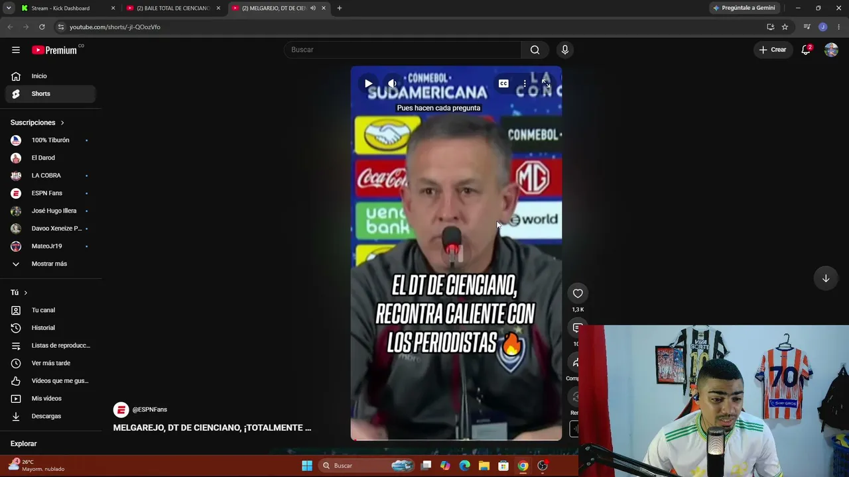Open Mis vídeos
Viewport: 849px width, 477px height.
[x=50, y=398]
